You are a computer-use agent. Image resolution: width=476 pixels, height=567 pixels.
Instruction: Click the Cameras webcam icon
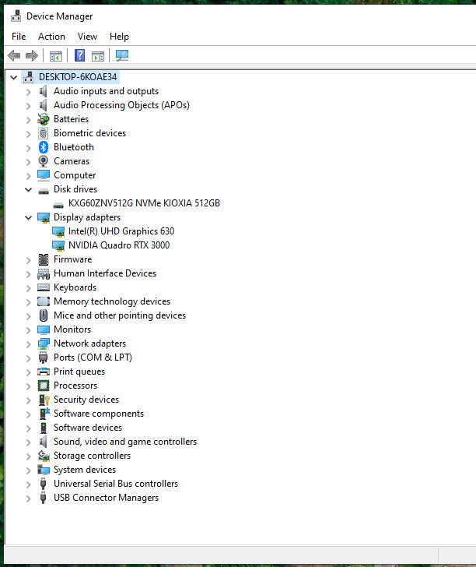tap(44, 161)
